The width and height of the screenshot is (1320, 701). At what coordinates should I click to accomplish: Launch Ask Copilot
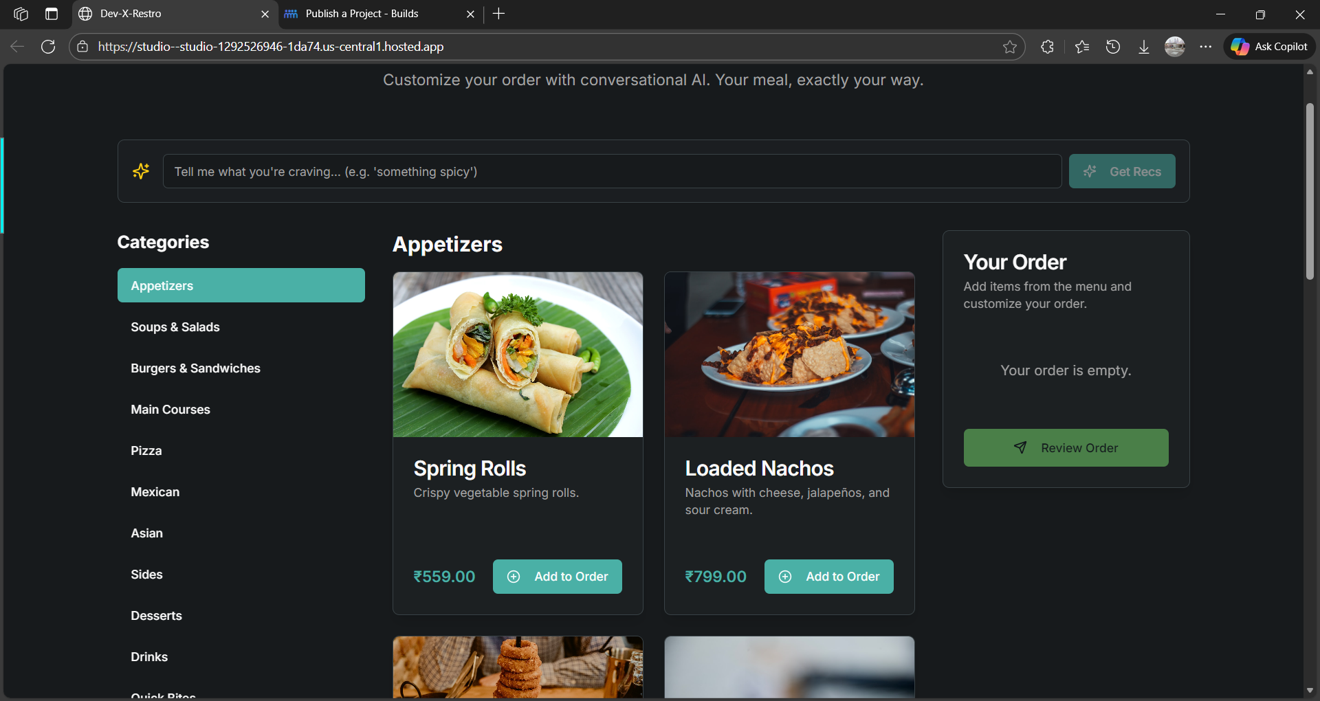pos(1270,47)
